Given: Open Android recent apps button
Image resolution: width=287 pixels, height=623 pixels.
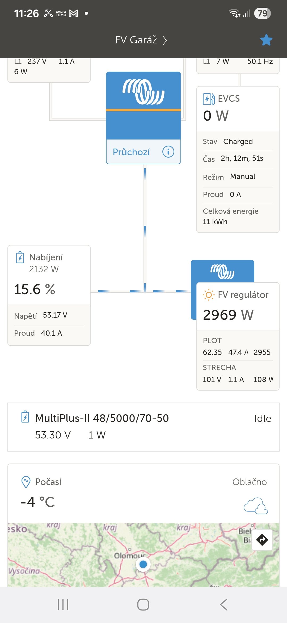Looking at the screenshot, I should [63, 605].
